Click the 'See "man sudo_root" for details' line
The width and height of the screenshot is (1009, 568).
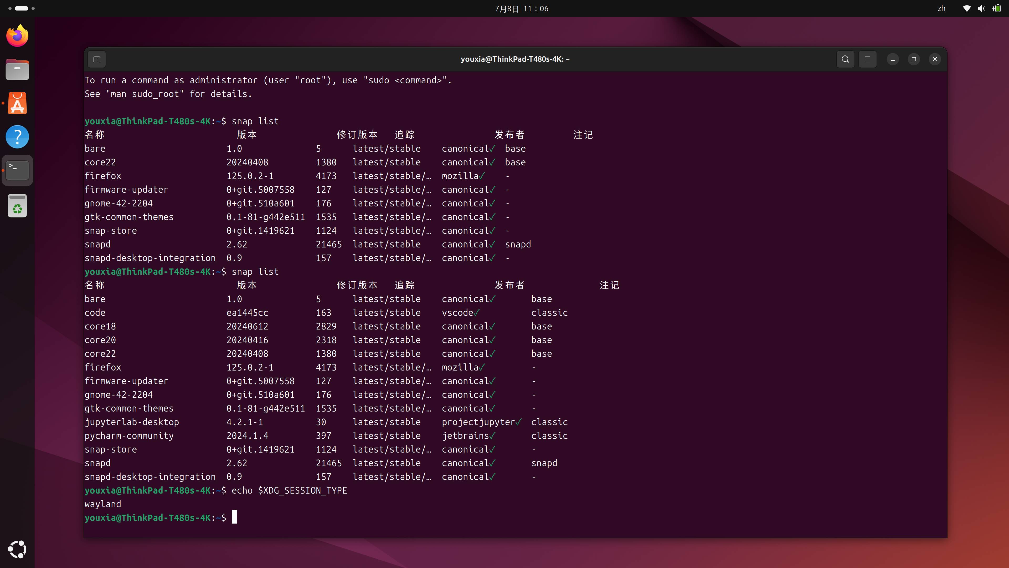click(x=168, y=94)
